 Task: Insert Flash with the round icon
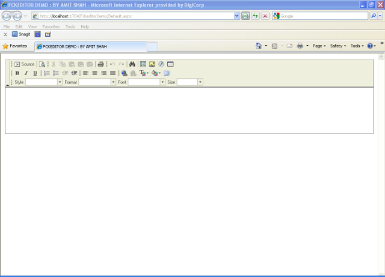point(161,64)
